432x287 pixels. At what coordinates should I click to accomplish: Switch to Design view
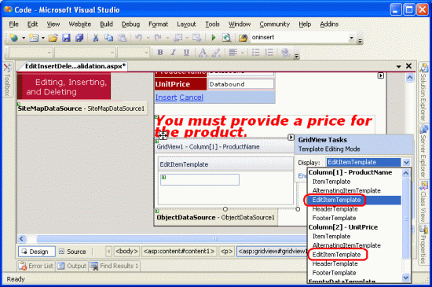[x=37, y=252]
